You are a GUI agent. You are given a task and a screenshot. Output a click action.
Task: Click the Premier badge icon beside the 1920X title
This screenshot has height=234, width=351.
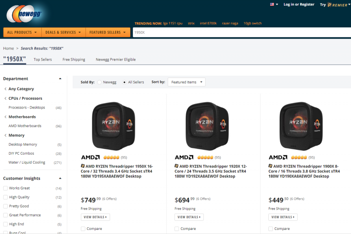pyautogui.click(x=177, y=166)
